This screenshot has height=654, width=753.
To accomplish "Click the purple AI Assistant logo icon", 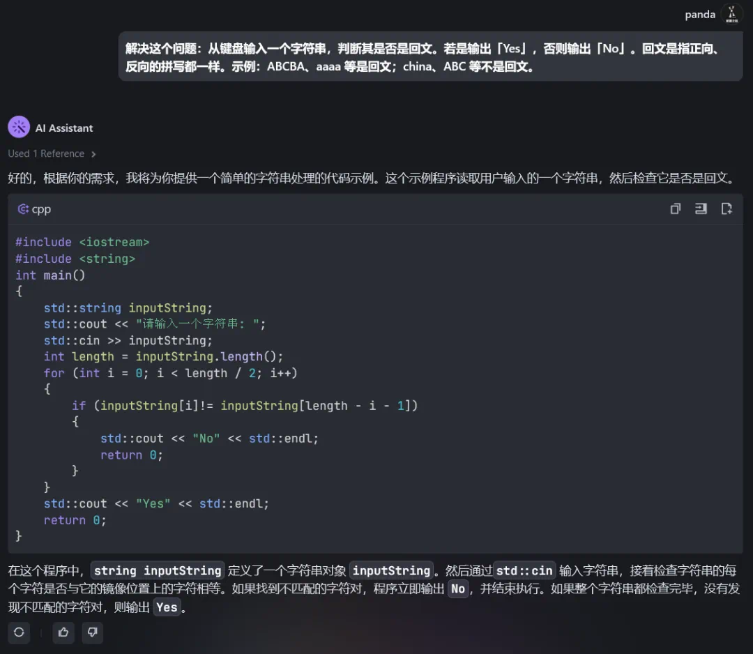I will coord(19,128).
